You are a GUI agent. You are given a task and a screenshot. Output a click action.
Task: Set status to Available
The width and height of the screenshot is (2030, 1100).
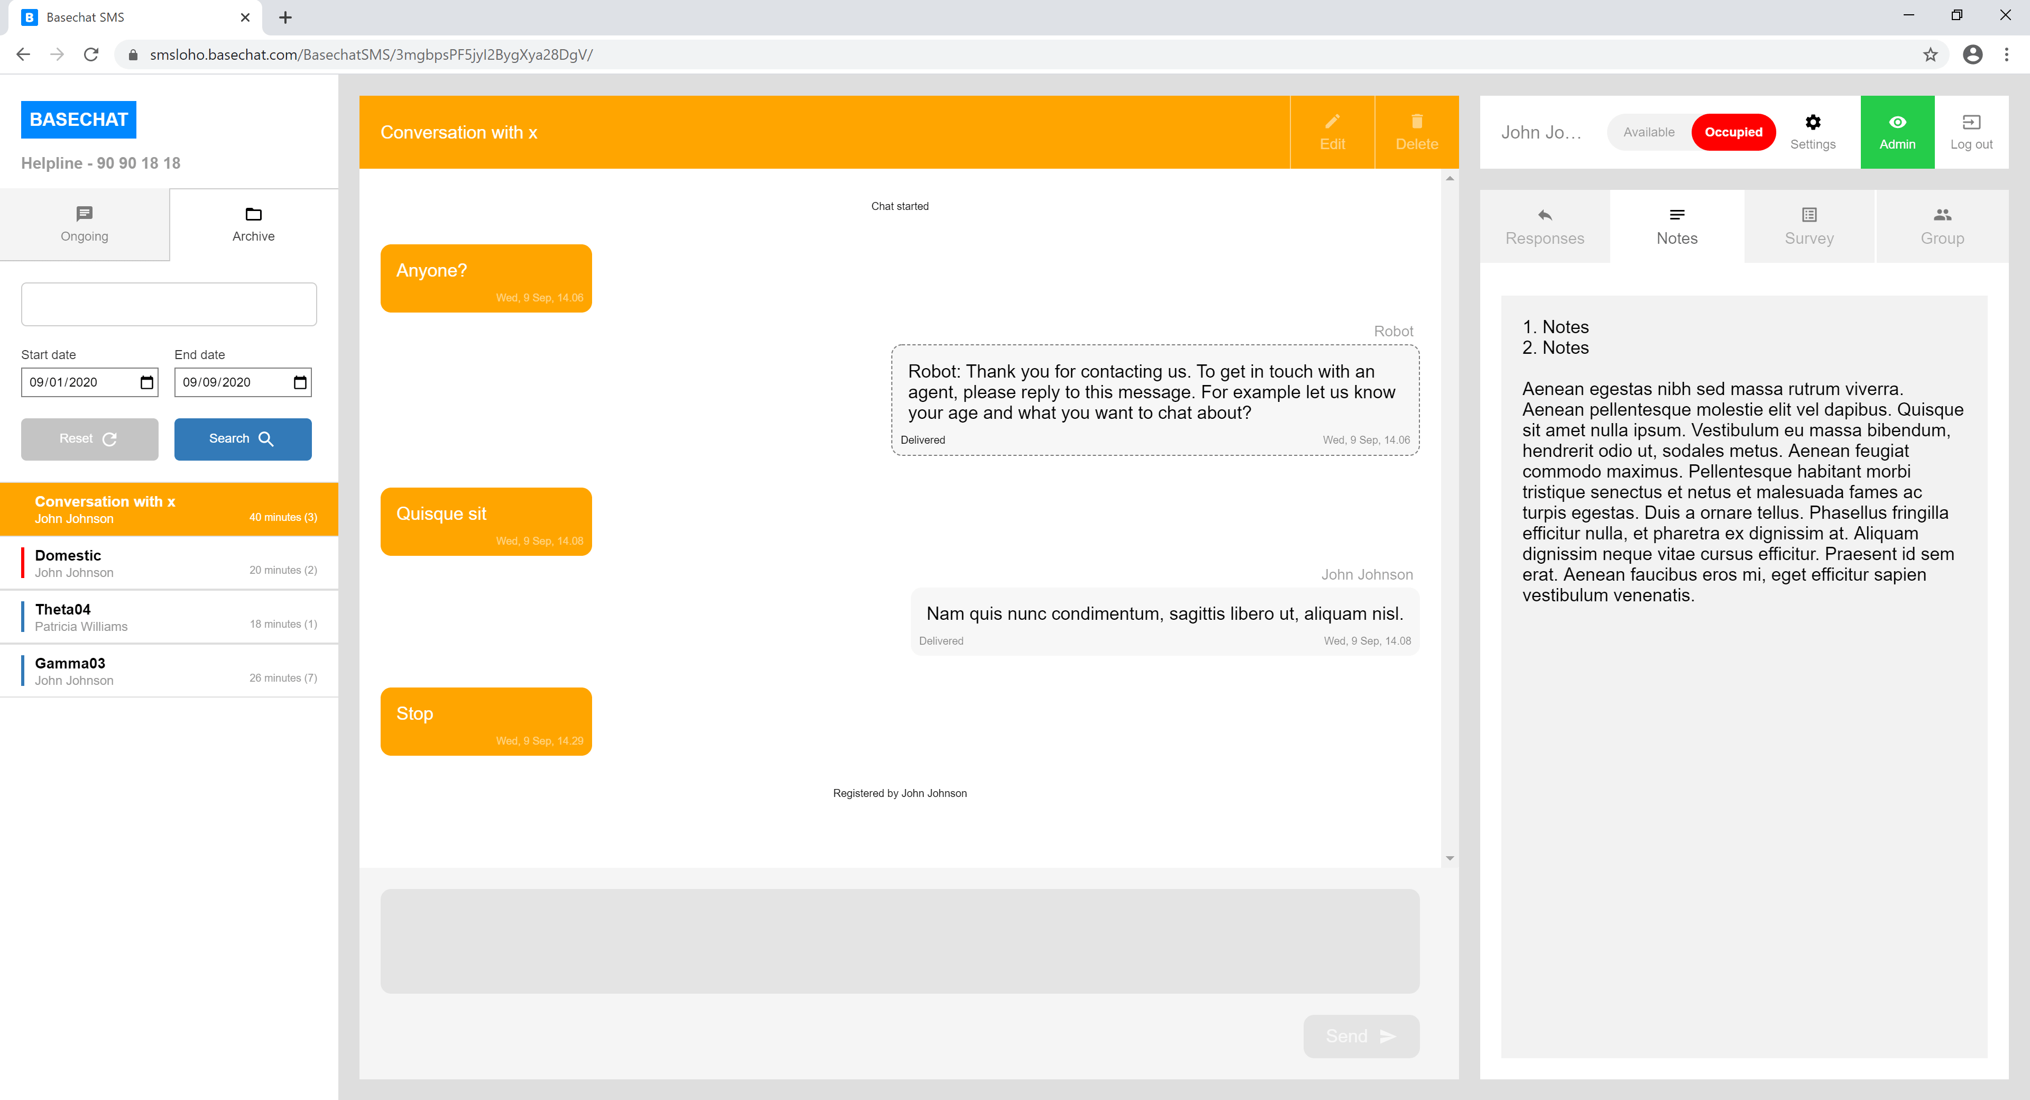(1648, 132)
